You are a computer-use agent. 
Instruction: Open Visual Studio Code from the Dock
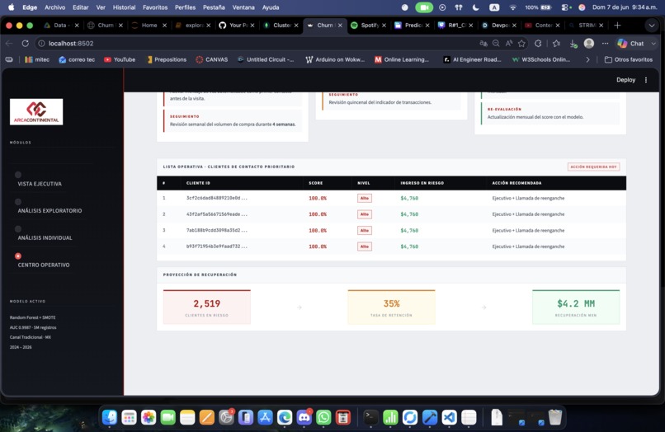coord(449,418)
